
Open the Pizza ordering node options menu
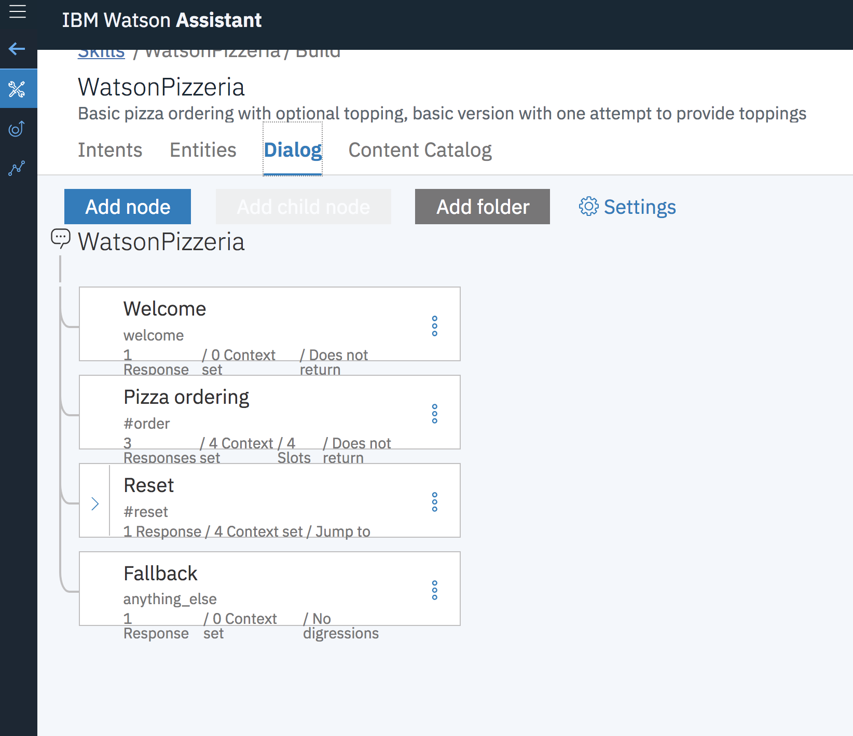pyautogui.click(x=435, y=414)
